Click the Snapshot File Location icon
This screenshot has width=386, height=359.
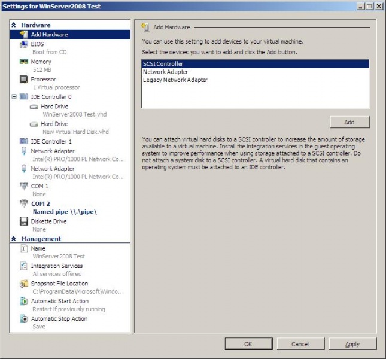point(24,284)
